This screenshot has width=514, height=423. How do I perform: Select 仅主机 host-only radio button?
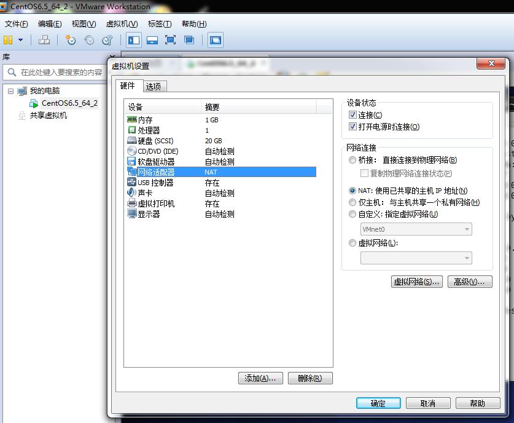pos(352,202)
